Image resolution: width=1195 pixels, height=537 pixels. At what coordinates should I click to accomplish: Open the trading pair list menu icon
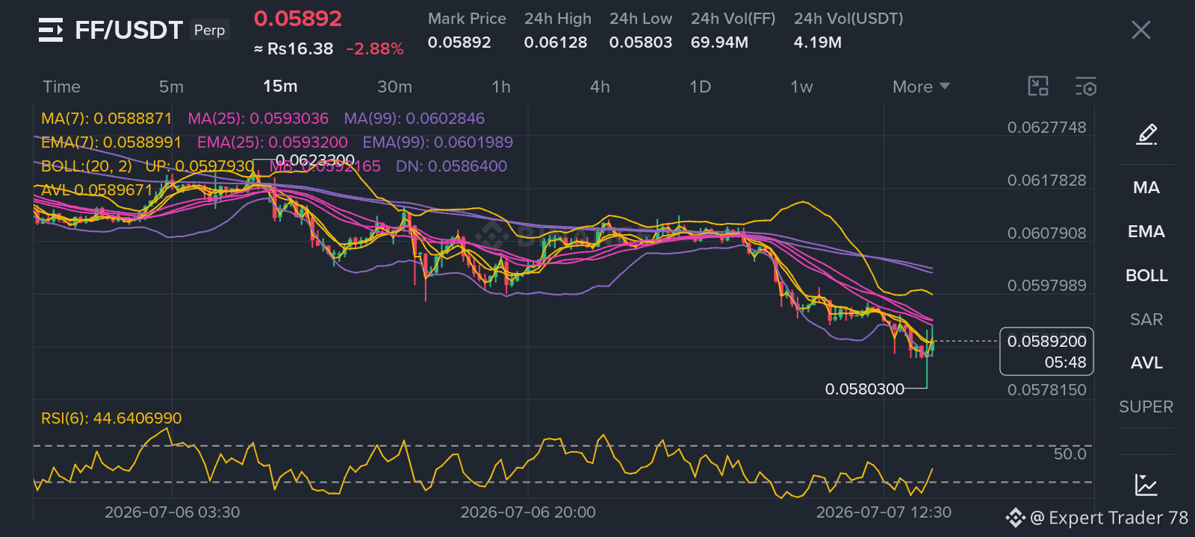[51, 30]
